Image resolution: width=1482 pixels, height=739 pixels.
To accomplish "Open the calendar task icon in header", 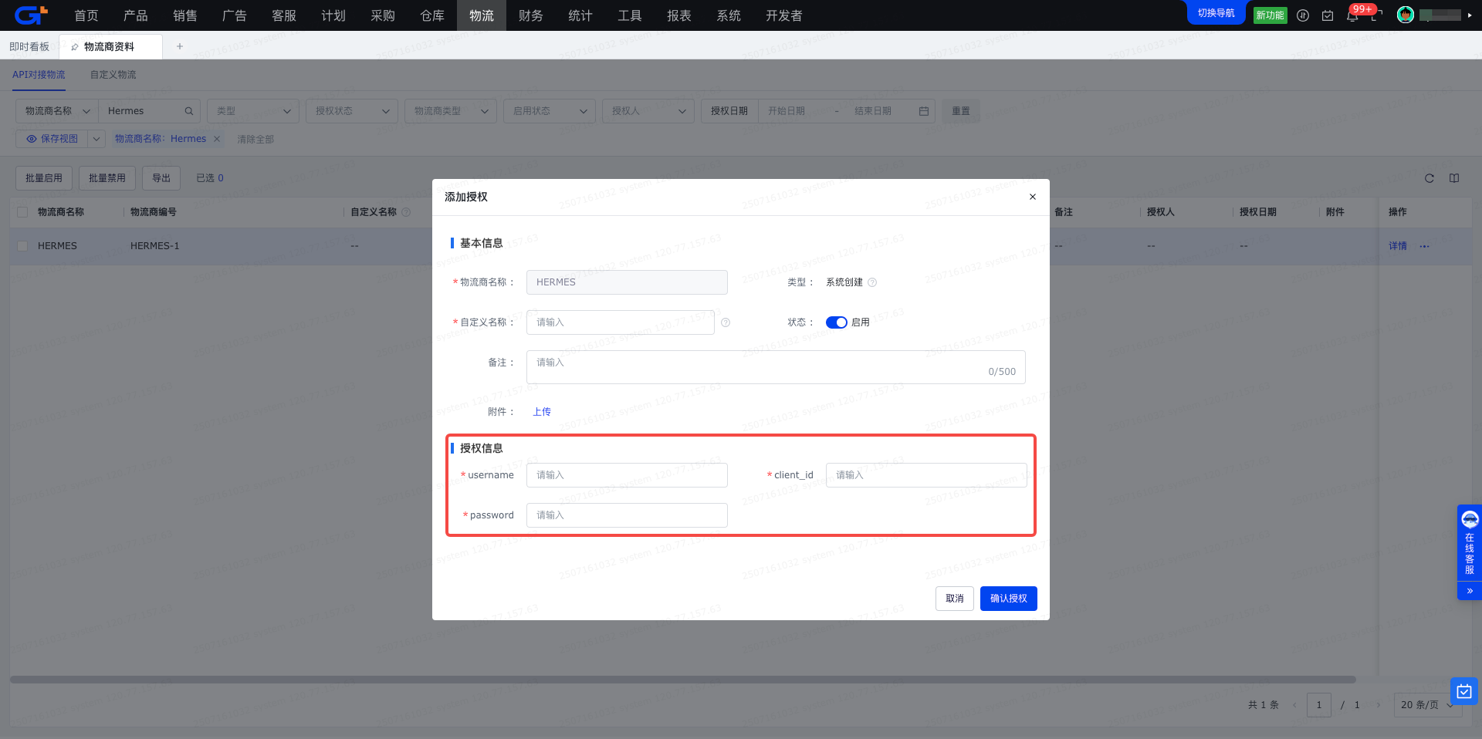I will (1328, 15).
